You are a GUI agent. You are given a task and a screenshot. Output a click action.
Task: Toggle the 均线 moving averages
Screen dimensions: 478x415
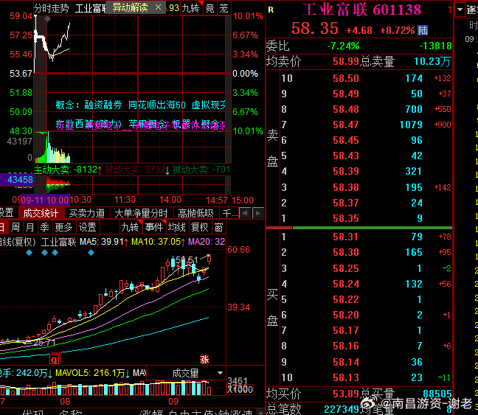point(177,227)
